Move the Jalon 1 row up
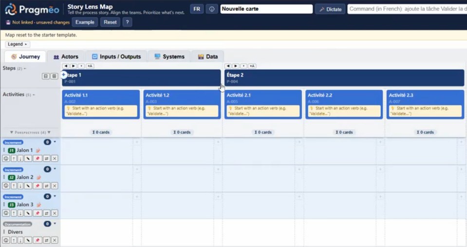This screenshot has width=467, height=247. point(14,158)
